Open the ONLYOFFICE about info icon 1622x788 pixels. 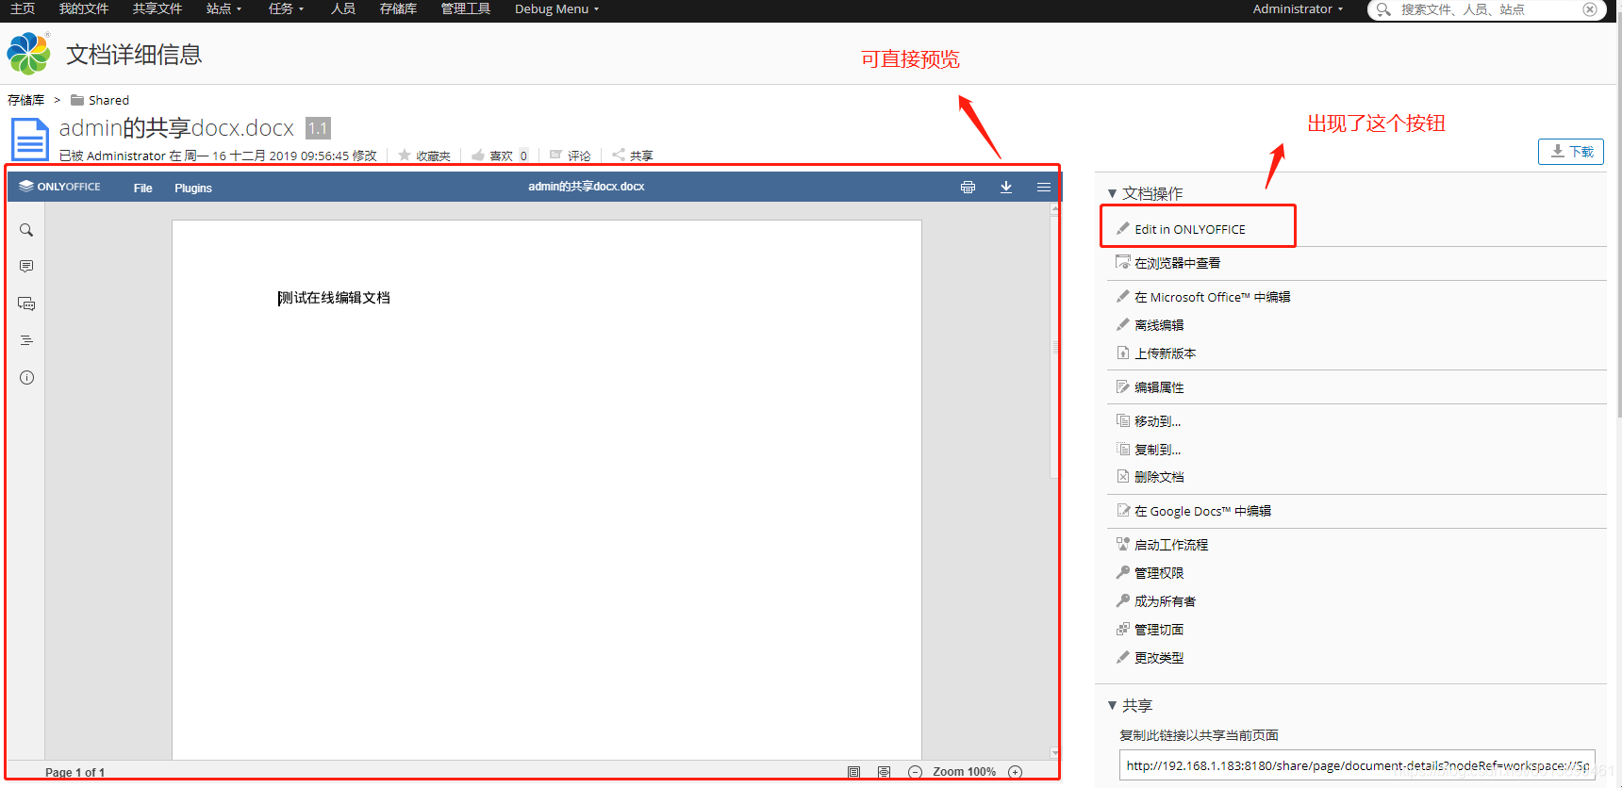pyautogui.click(x=26, y=378)
